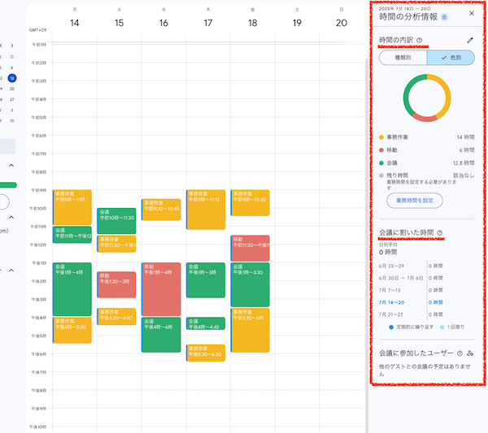The height and width of the screenshot is (433, 488).
Task: Click the 日別平均 0 時間 value
Action: (x=388, y=252)
